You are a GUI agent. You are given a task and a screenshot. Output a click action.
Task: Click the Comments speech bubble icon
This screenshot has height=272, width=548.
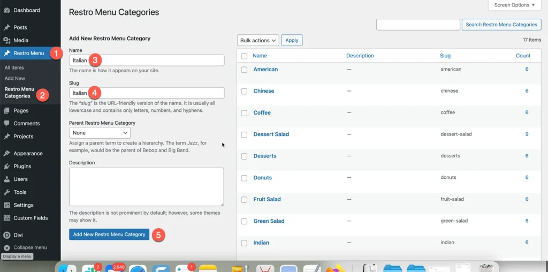tap(6, 123)
